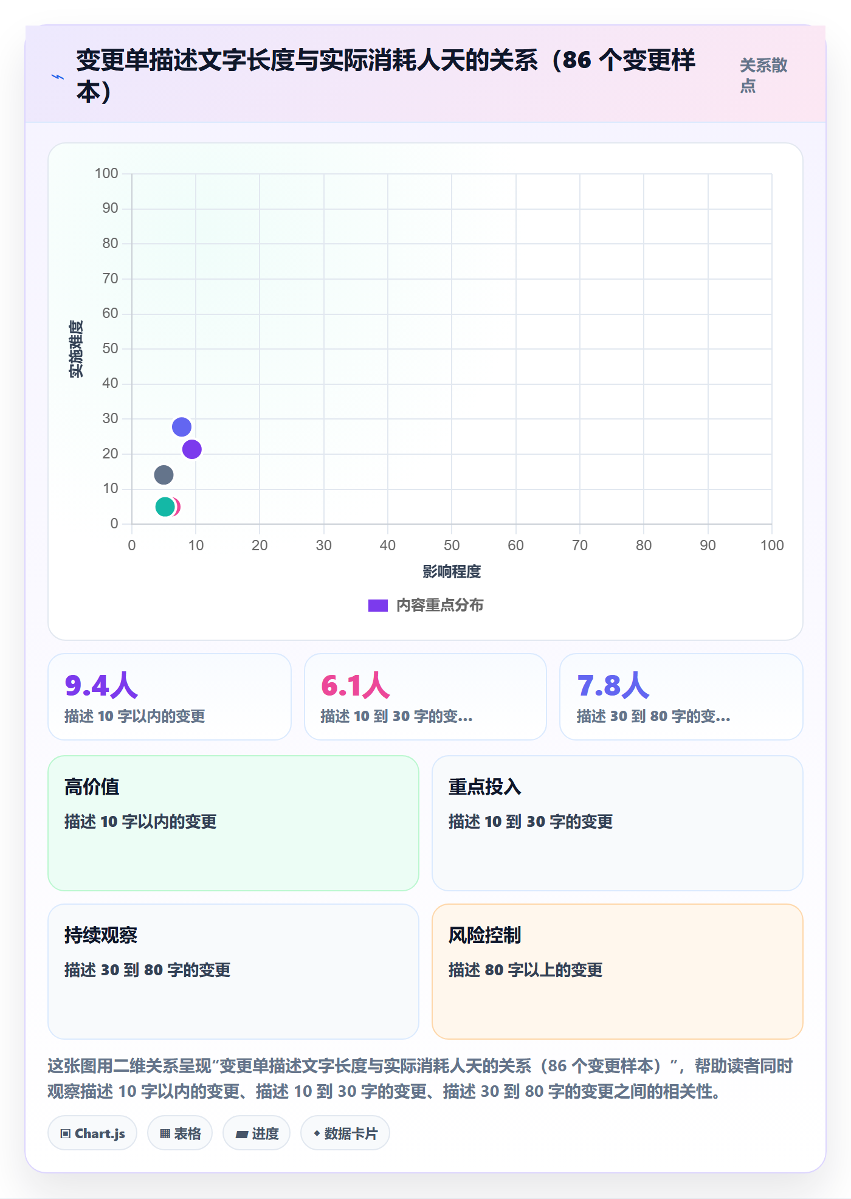Click the 关系散点 label in the header
The width and height of the screenshot is (851, 1199).
[763, 75]
